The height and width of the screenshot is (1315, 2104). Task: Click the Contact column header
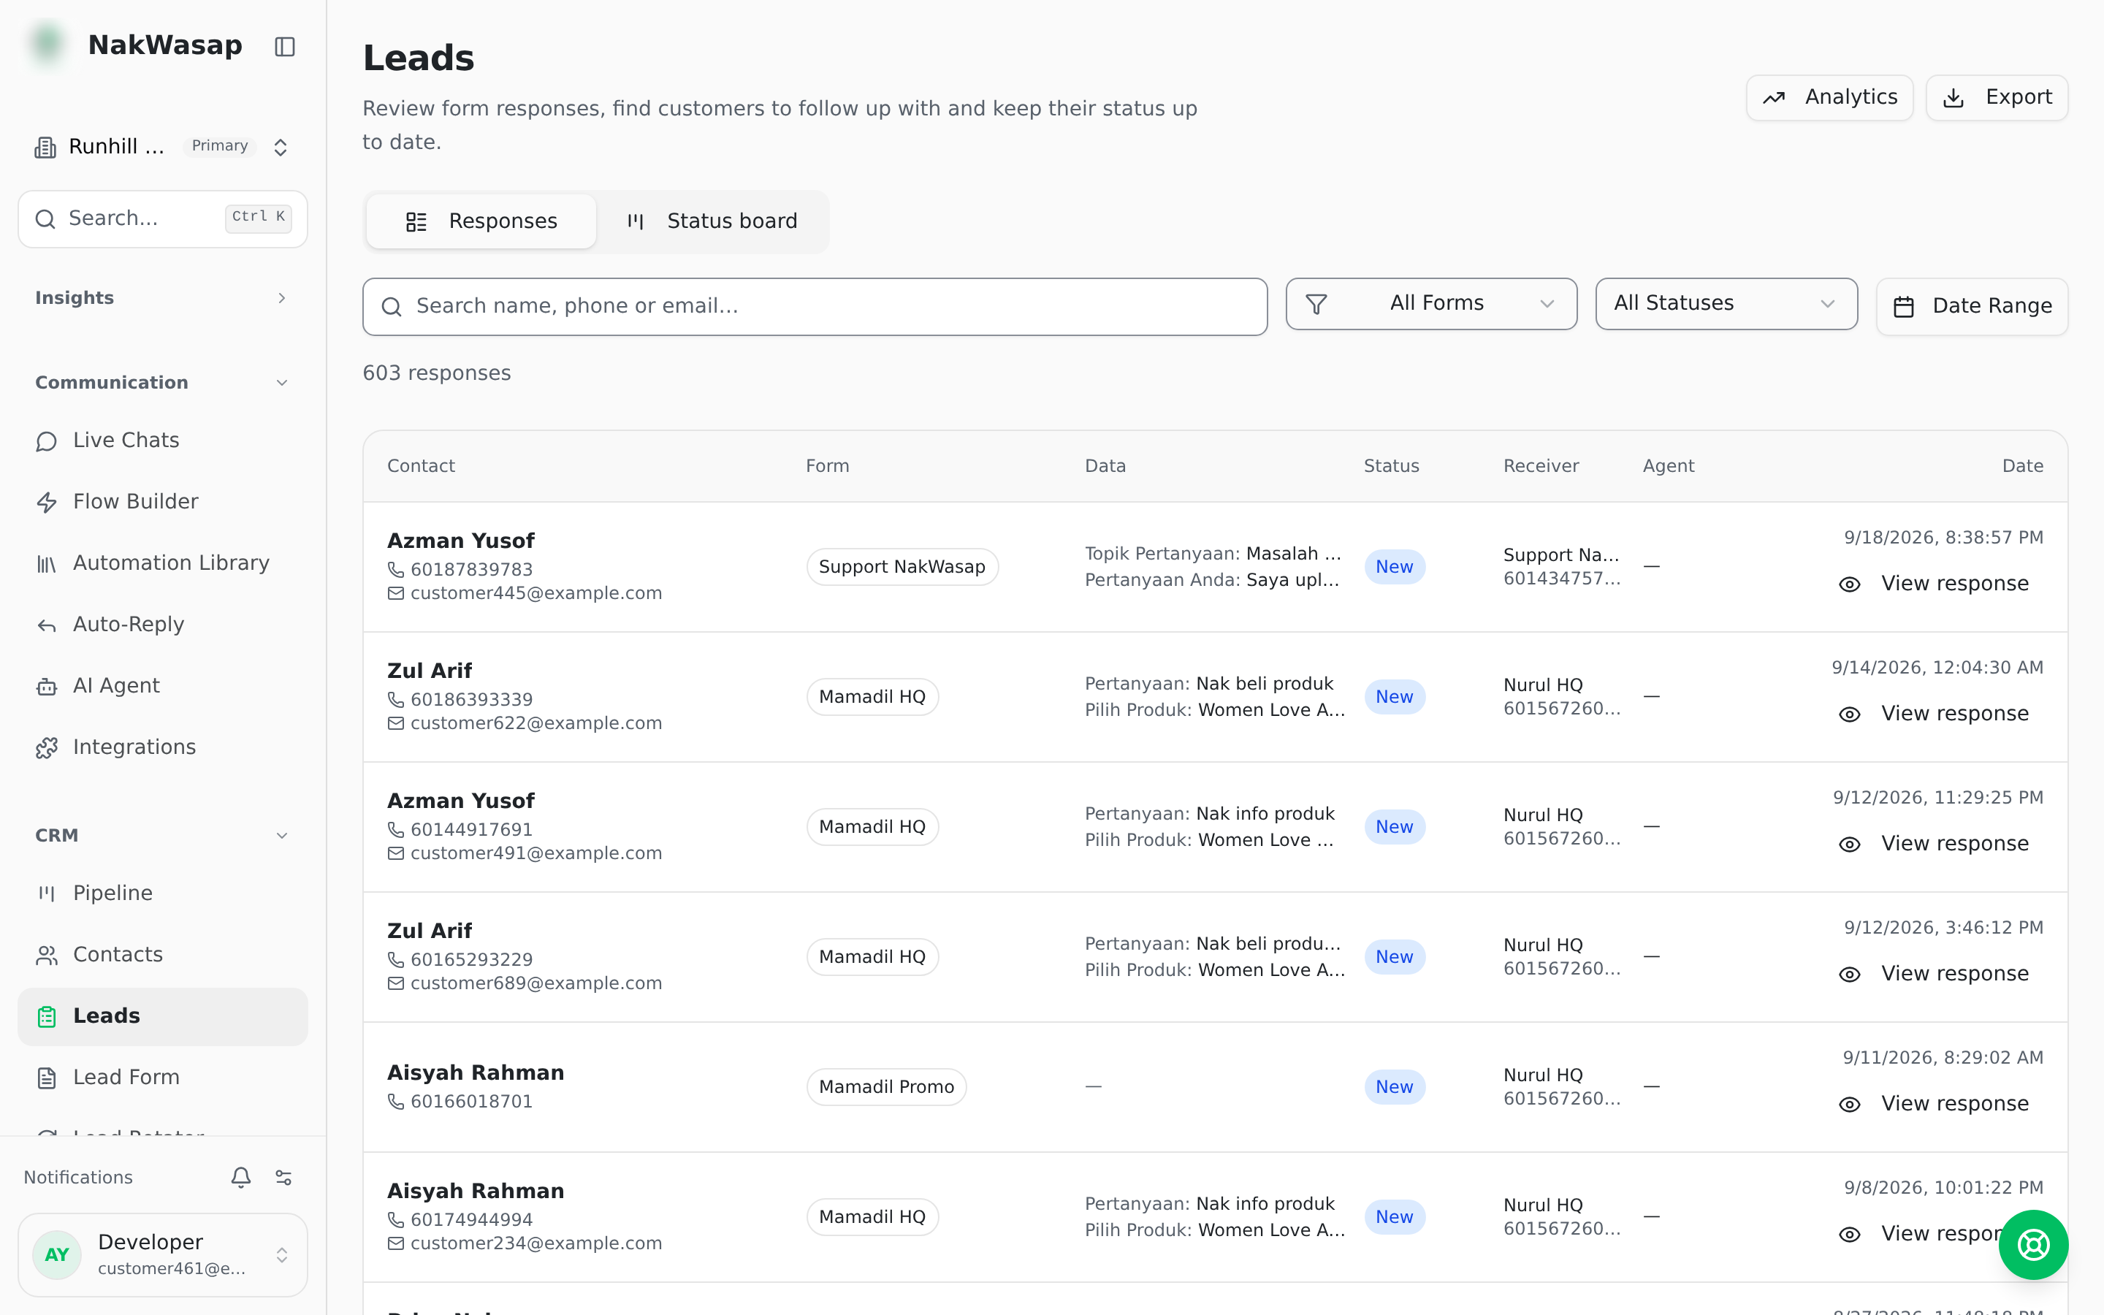[x=421, y=466]
